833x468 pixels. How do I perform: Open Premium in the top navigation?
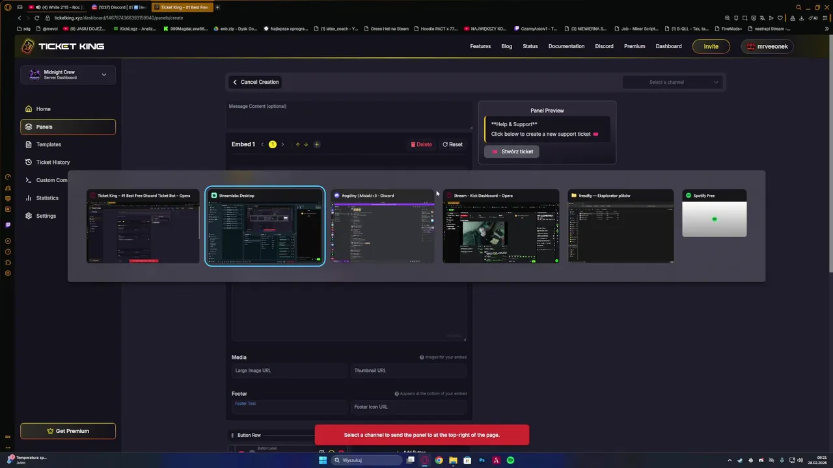pos(635,46)
